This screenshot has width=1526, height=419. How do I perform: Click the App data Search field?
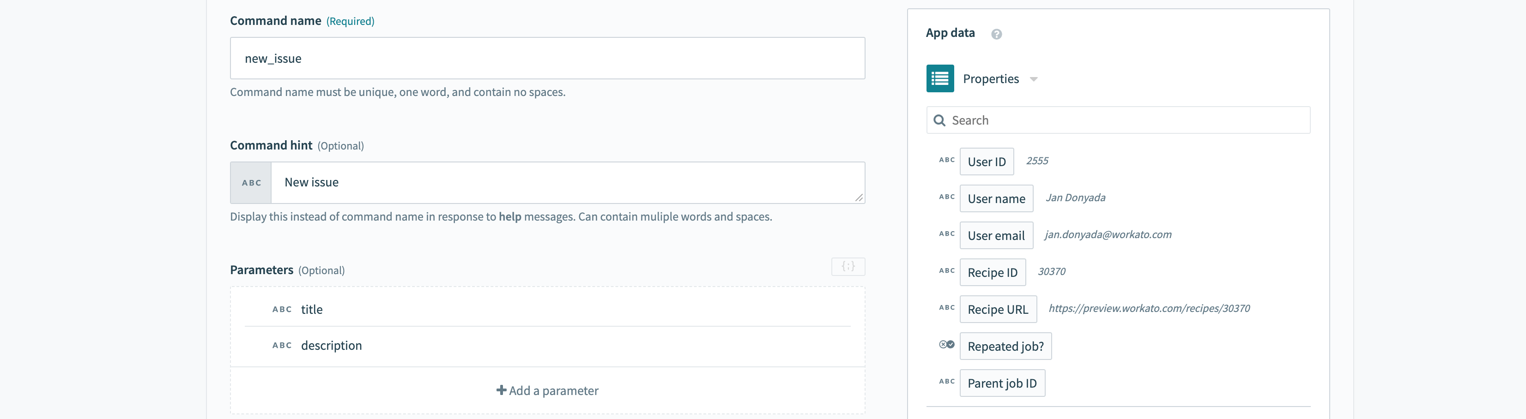(x=1126, y=121)
